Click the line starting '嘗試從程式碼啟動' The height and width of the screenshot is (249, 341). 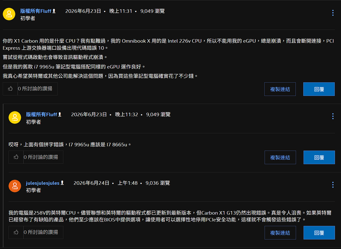55,57
